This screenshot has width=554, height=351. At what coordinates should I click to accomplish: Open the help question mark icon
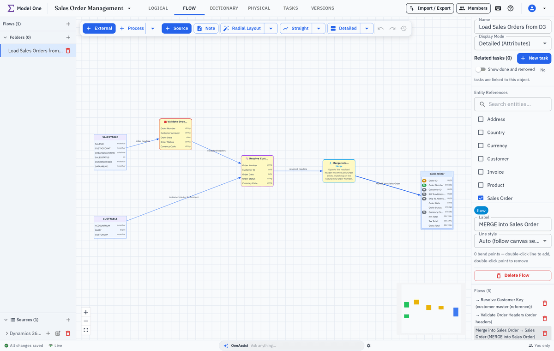coord(511,8)
